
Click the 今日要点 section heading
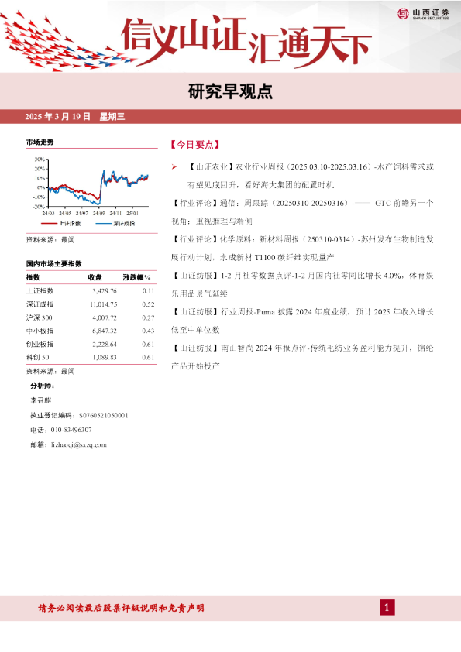pyautogui.click(x=194, y=145)
